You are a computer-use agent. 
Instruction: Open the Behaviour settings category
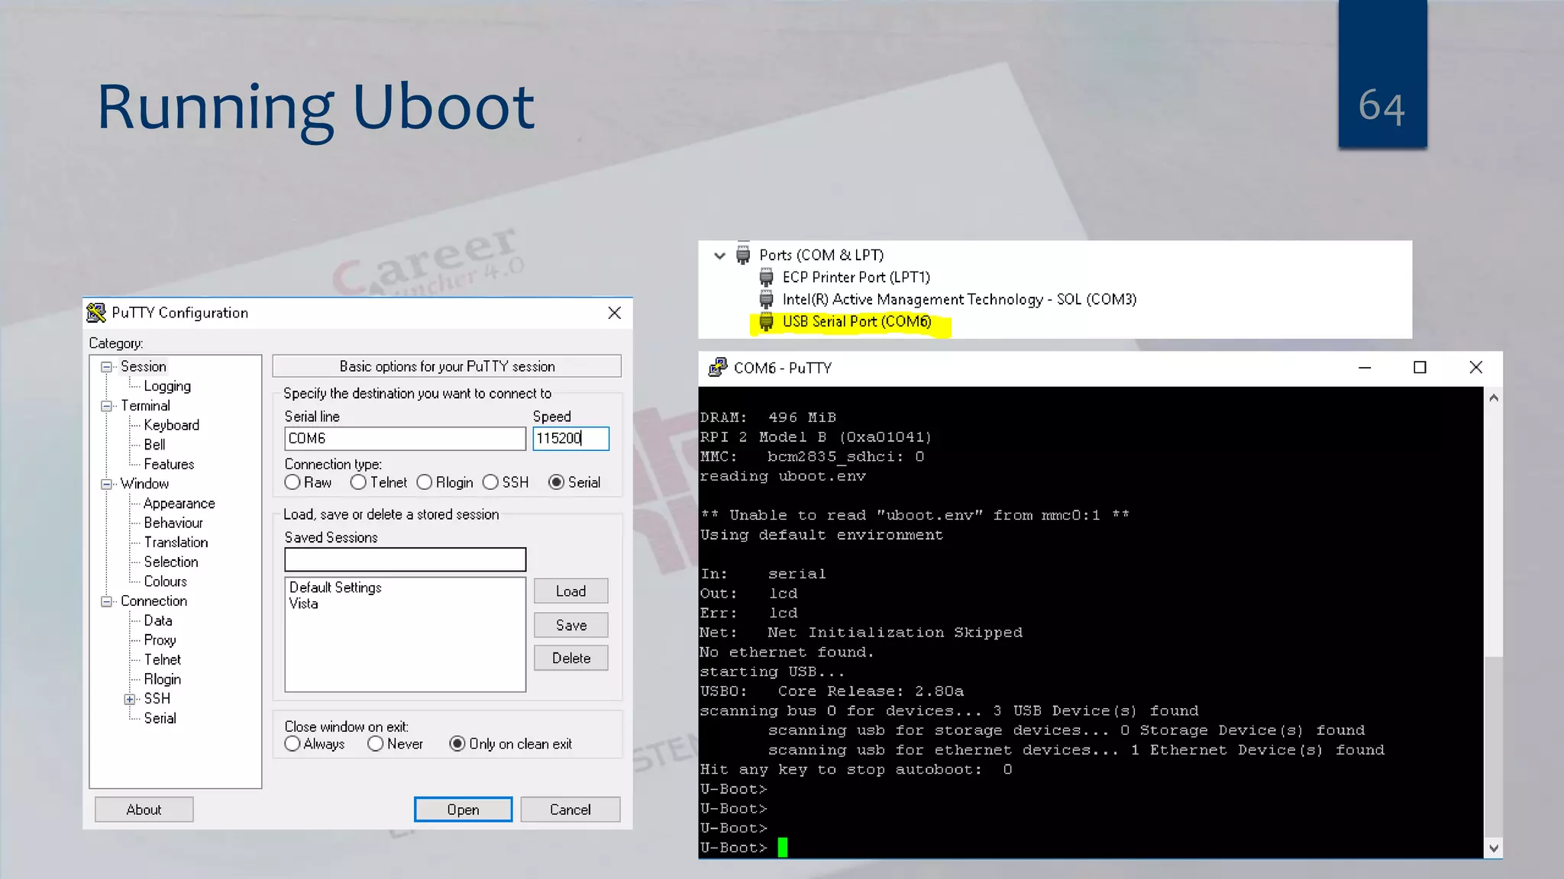coord(173,523)
